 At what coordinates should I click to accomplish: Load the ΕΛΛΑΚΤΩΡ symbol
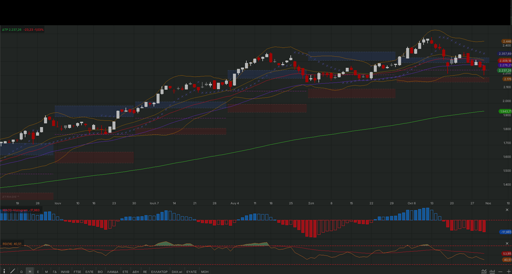click(159, 271)
